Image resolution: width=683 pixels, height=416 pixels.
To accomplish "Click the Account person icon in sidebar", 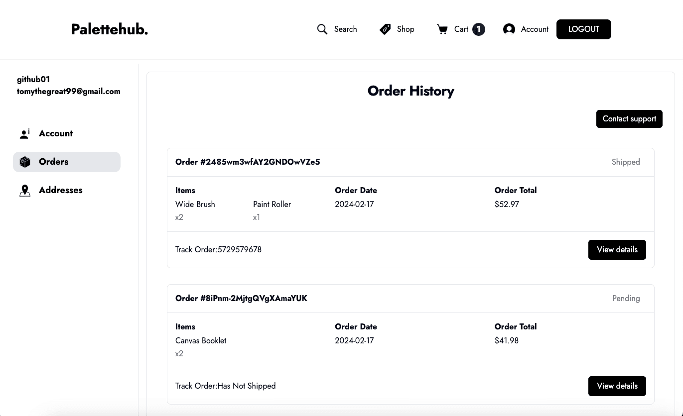I will click(x=25, y=133).
